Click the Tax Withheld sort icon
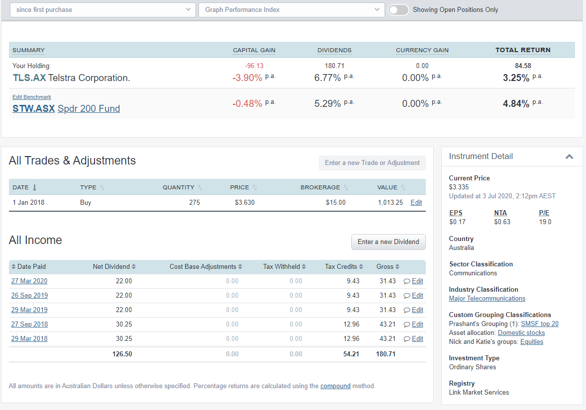586x410 pixels. click(303, 266)
